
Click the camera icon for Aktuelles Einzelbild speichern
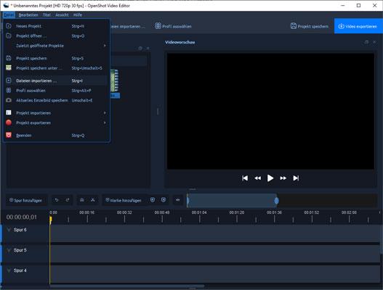point(9,100)
